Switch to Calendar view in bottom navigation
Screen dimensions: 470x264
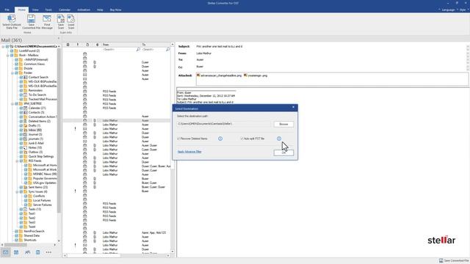pyautogui.click(x=16, y=252)
